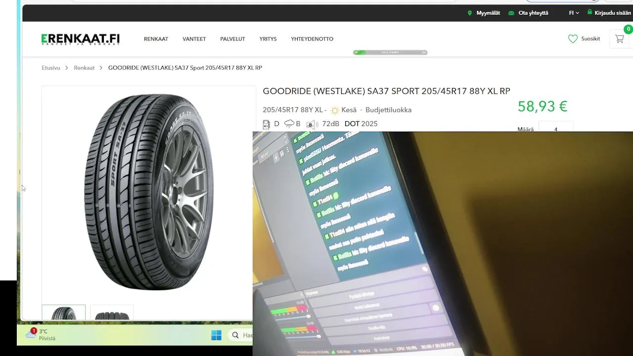Open the FI language dropdown

pos(574,13)
